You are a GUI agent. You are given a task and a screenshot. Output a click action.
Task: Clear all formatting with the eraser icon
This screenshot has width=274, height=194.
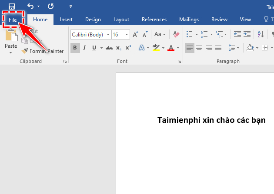click(x=176, y=34)
